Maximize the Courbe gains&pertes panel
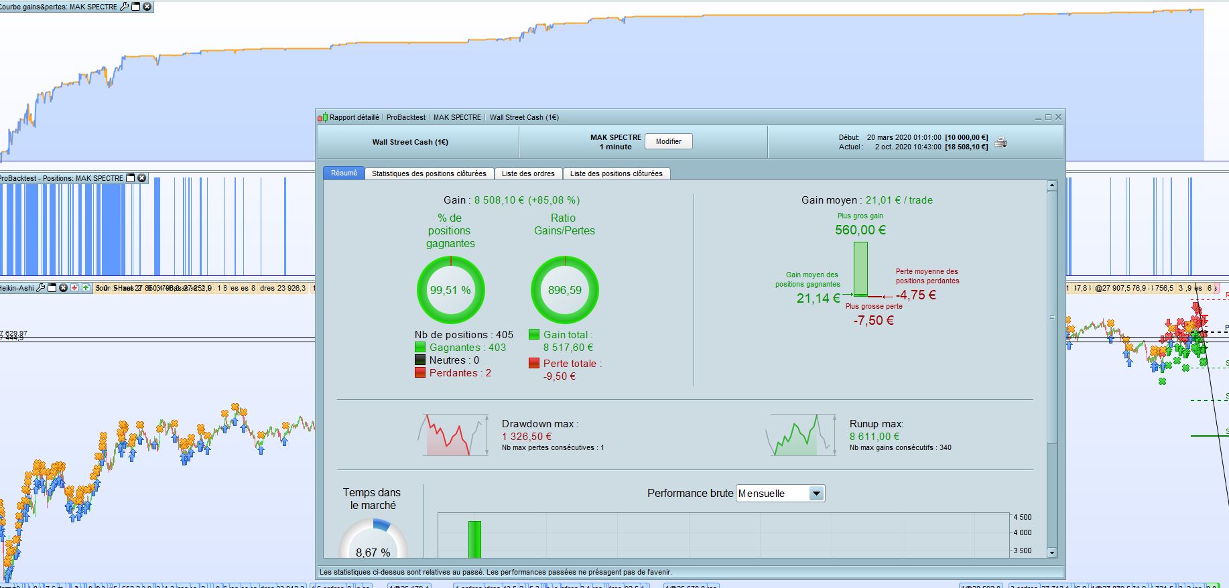This screenshot has width=1229, height=588. 136,7
